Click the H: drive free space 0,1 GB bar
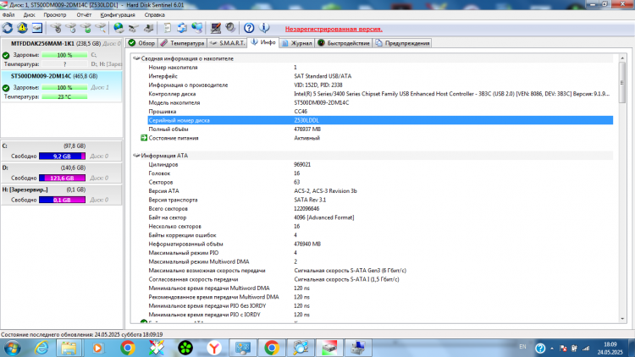Screen dimensions: 635x357 [x=62, y=200]
